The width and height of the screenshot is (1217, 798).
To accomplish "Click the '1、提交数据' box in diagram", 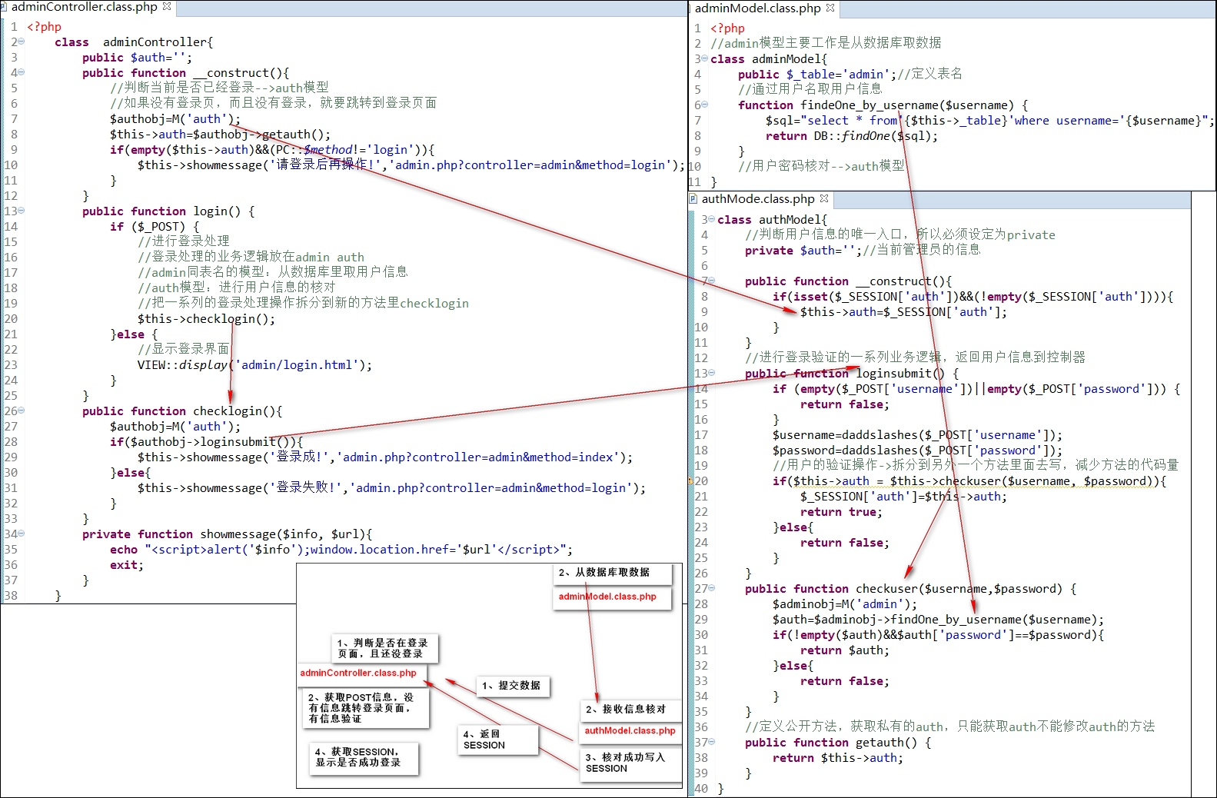I will (x=512, y=686).
